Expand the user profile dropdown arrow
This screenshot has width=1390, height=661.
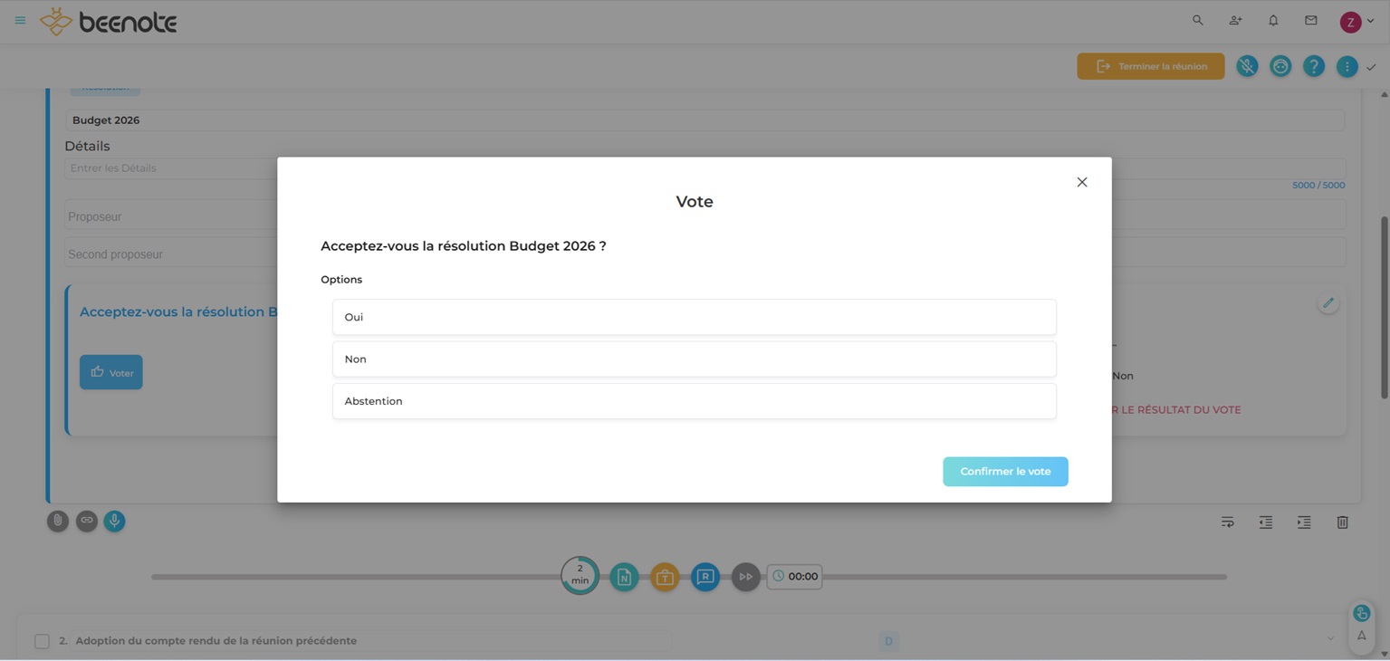(1370, 22)
